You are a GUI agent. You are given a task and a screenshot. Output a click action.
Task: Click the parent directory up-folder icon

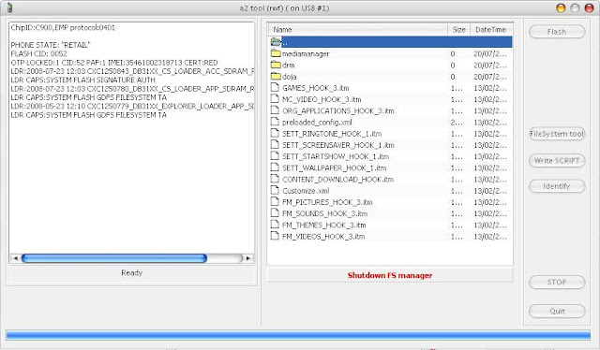(276, 42)
